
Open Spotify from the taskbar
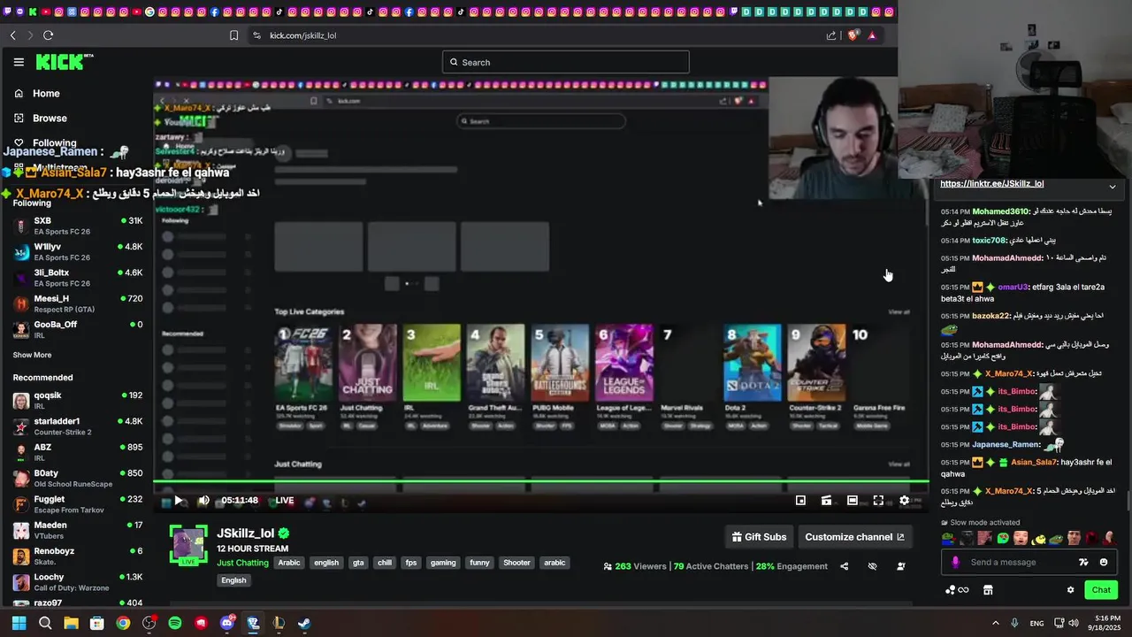click(x=175, y=623)
